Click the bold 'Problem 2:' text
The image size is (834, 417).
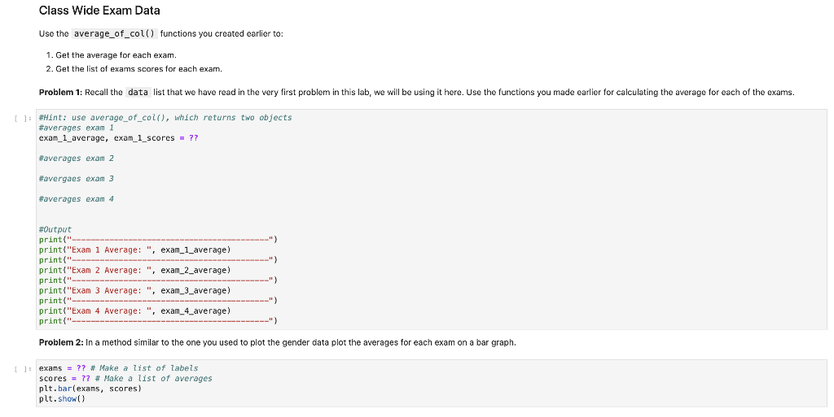[x=61, y=343]
